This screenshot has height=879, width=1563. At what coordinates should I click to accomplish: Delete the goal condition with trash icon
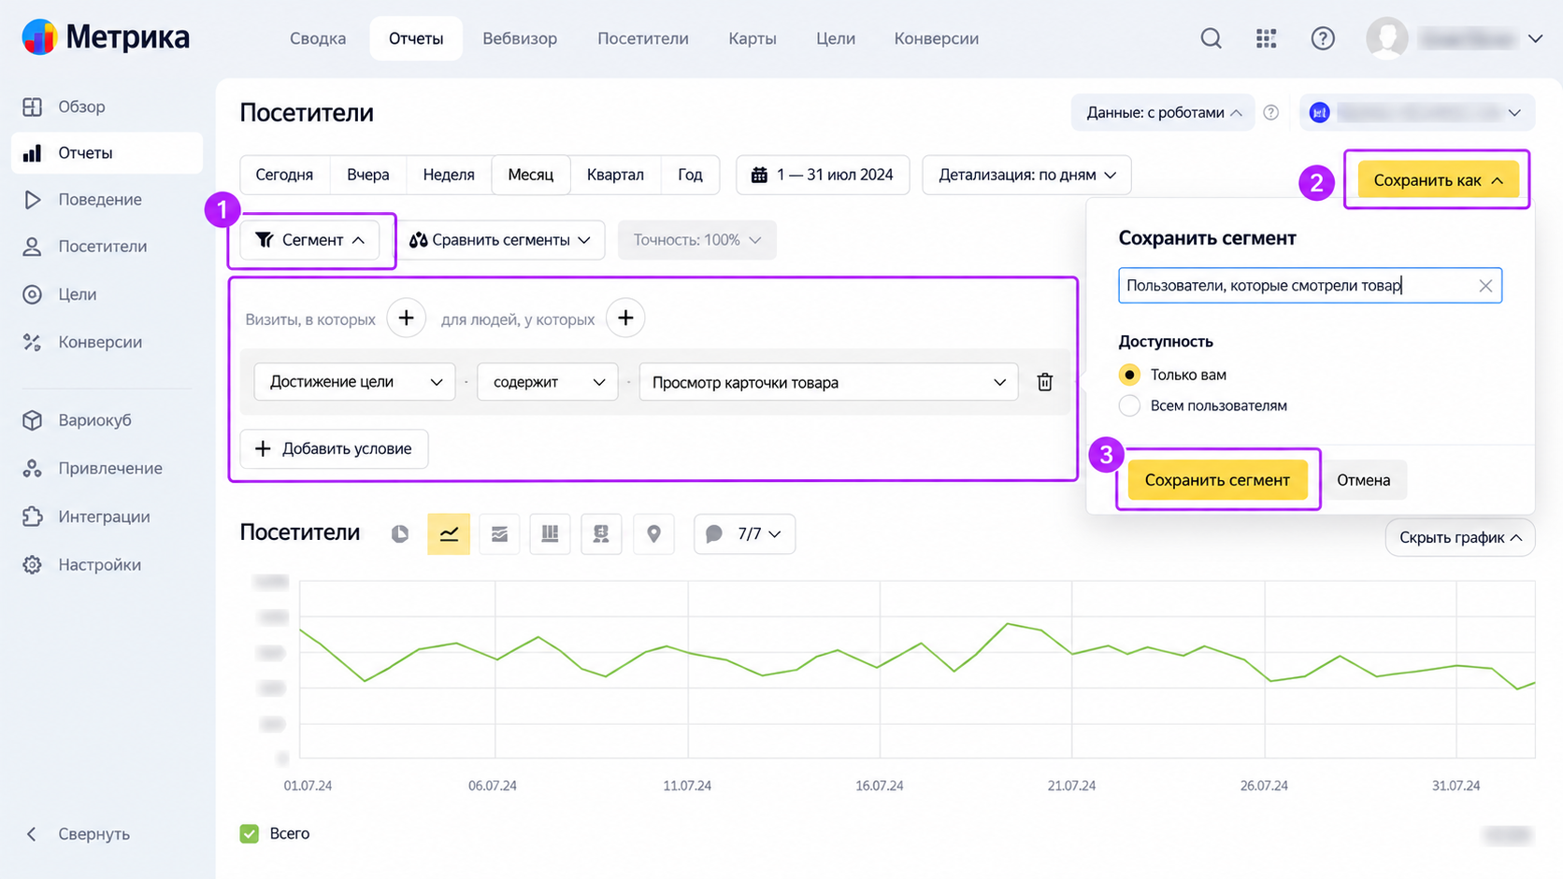tap(1045, 382)
